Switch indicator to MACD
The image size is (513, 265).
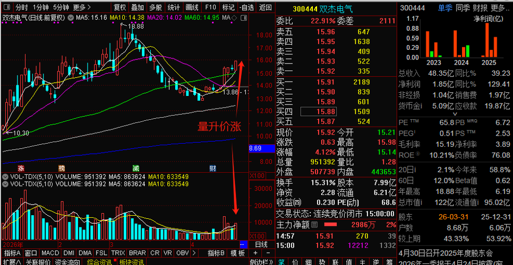point(50,253)
